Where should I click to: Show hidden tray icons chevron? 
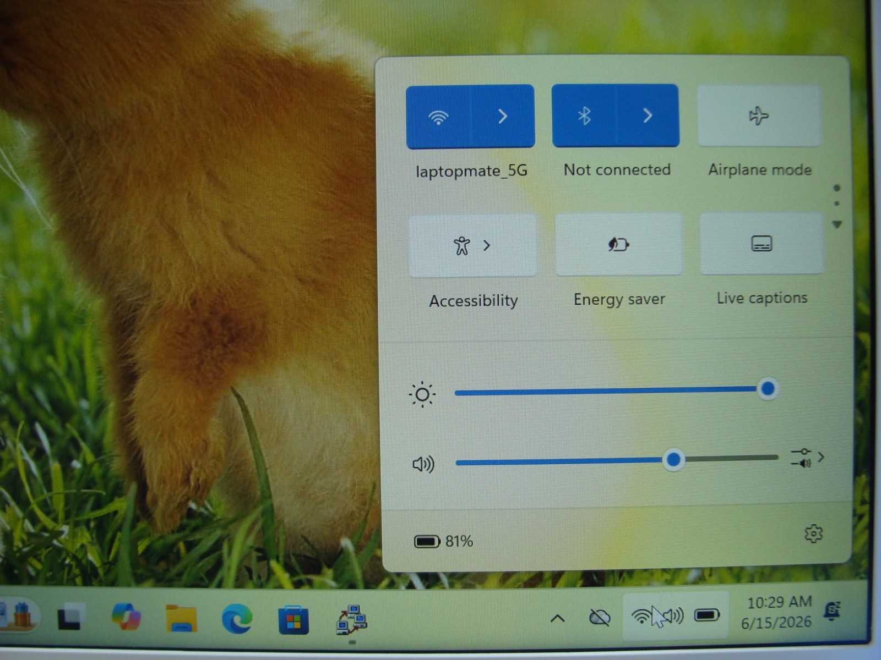click(x=558, y=619)
